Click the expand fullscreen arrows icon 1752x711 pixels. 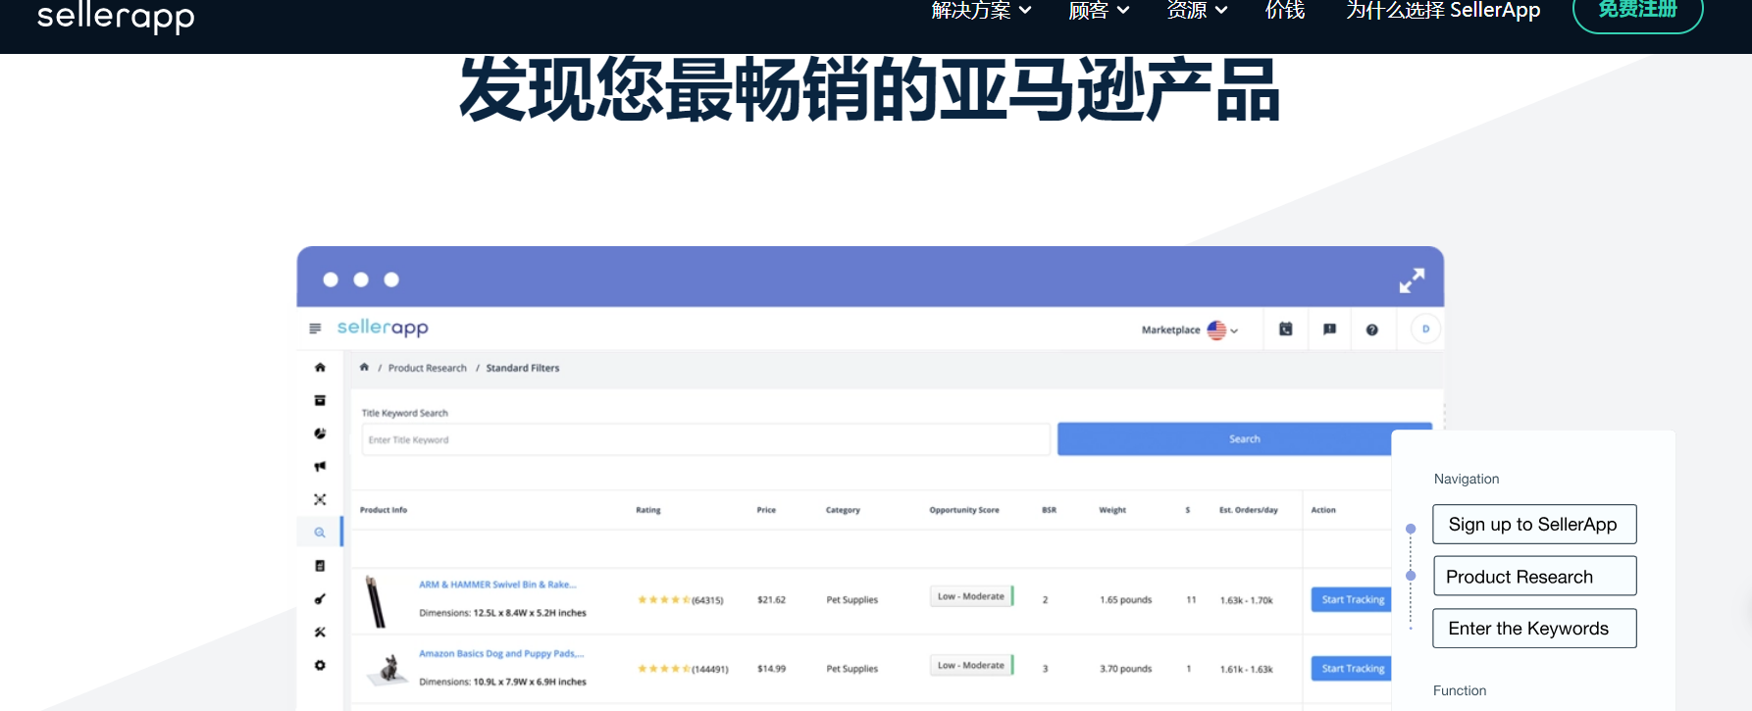(x=1412, y=281)
